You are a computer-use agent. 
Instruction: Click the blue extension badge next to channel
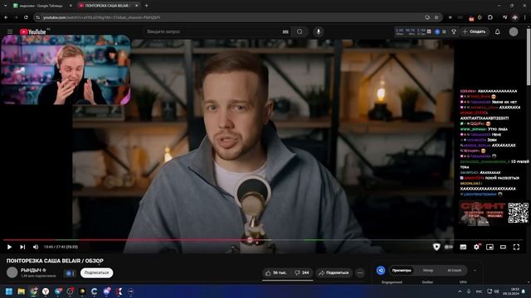pos(70,273)
